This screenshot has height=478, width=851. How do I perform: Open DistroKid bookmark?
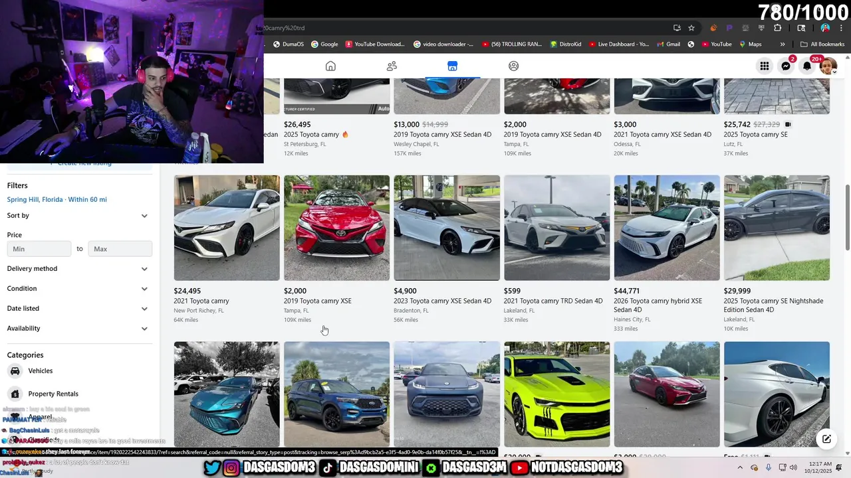[x=566, y=44]
